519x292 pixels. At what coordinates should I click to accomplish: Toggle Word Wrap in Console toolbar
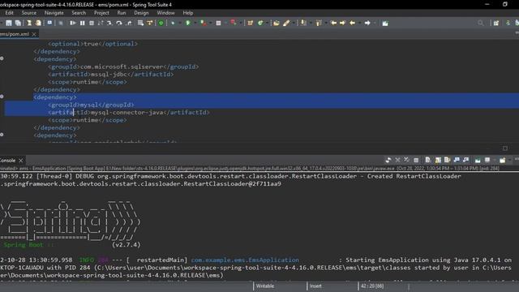[x=447, y=161]
